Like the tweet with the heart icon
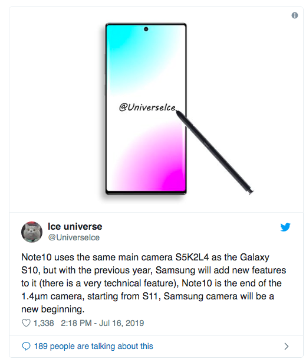 pos(26,323)
